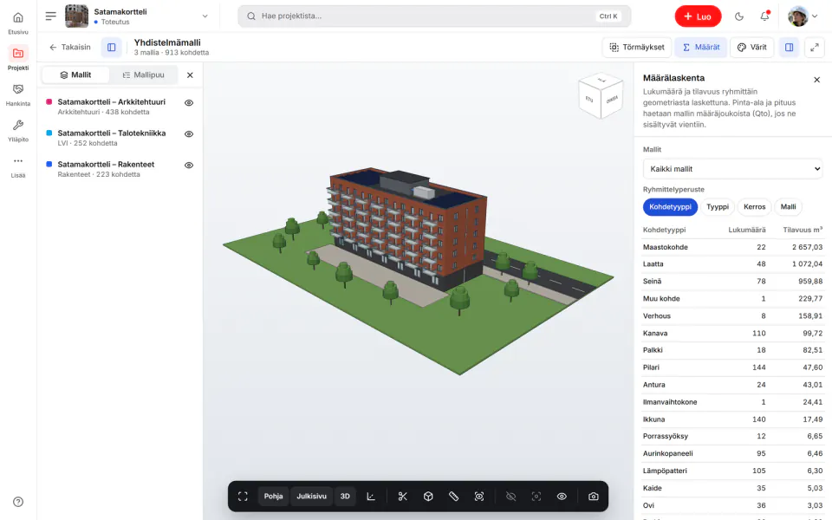Open notifications bell icon
Screen dimensions: 832x520
(x=764, y=16)
